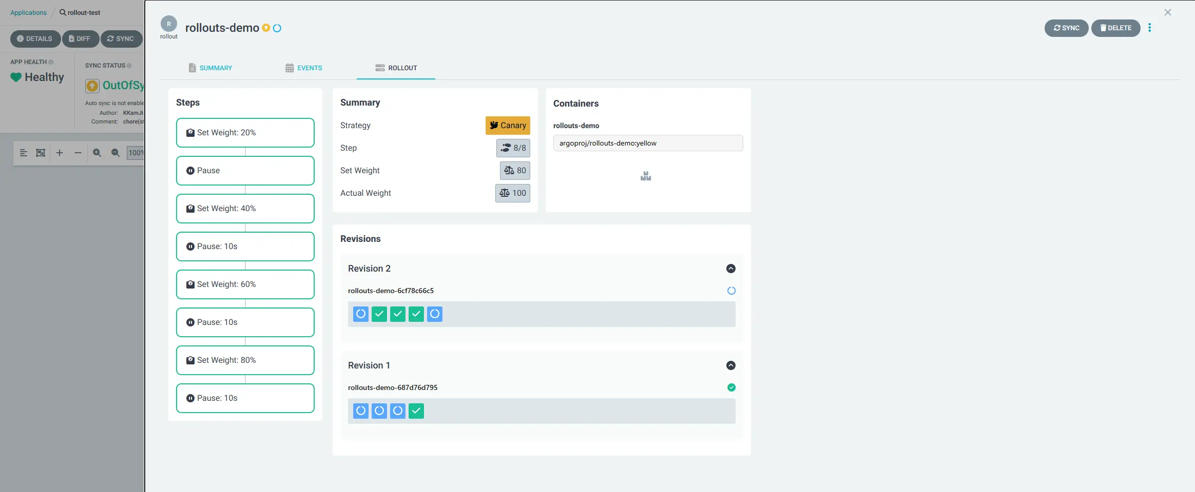Collapse the Revision 1 section
1195x492 pixels.
pyautogui.click(x=730, y=365)
